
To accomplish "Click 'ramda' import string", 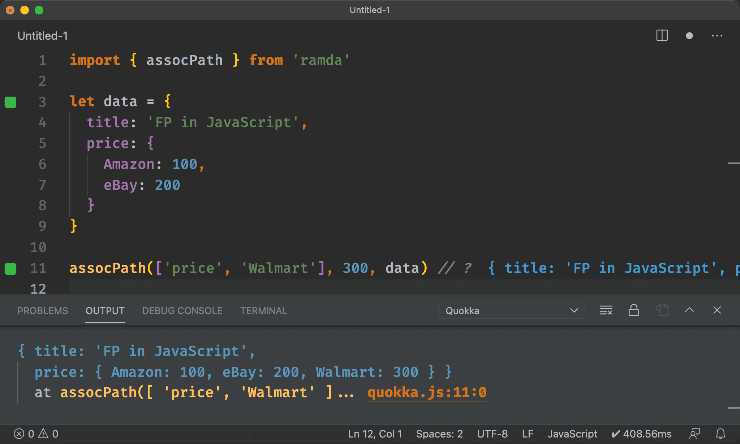I will [321, 60].
